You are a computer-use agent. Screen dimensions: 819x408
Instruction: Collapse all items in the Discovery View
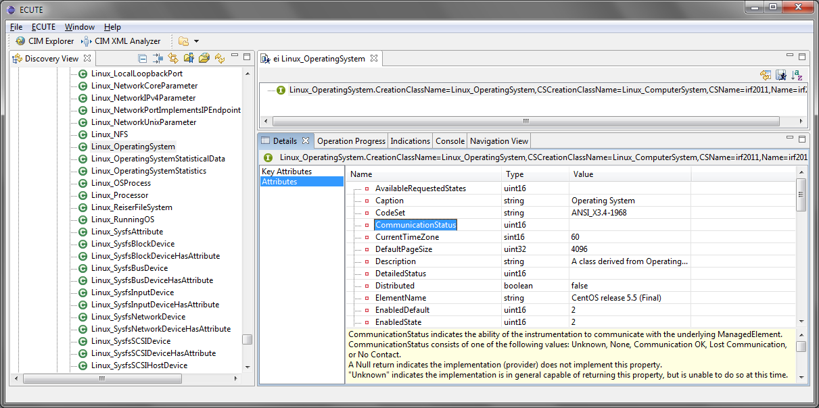[x=143, y=59]
